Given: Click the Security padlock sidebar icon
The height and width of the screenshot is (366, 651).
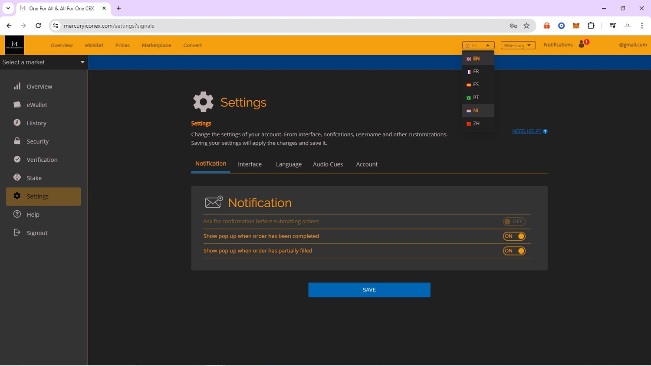Looking at the screenshot, I should (x=17, y=141).
